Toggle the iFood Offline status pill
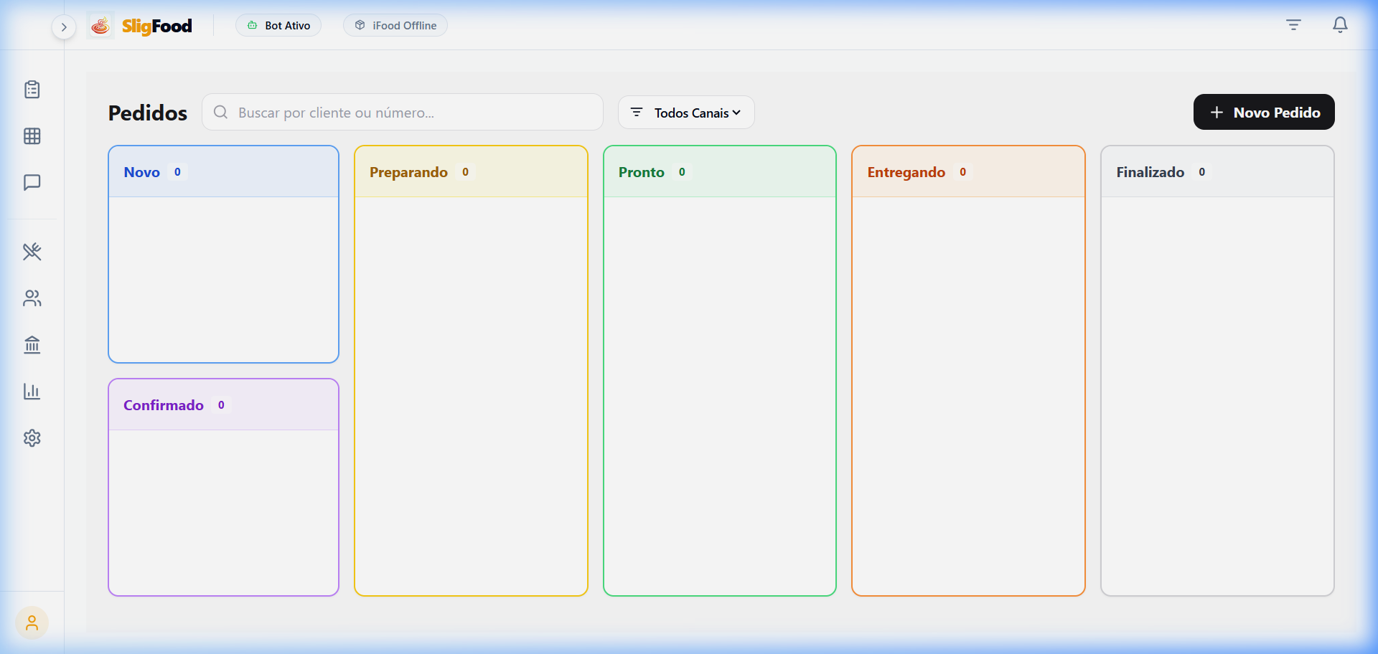Image resolution: width=1378 pixels, height=654 pixels. 395,25
